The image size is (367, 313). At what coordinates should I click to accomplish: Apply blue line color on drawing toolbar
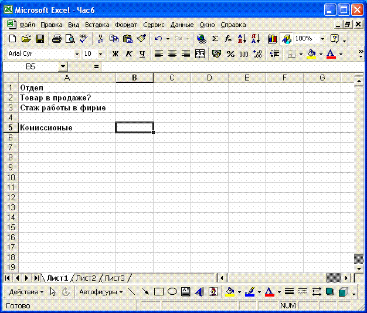(x=250, y=292)
